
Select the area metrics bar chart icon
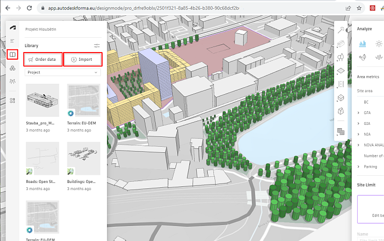click(362, 43)
